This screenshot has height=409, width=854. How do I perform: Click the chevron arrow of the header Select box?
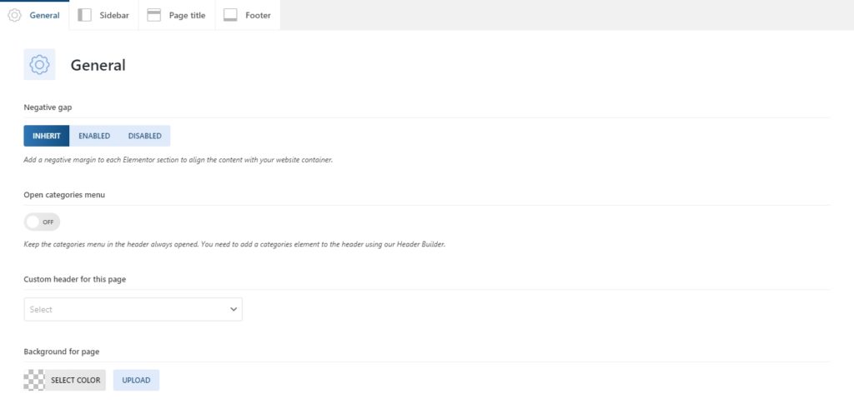point(233,309)
